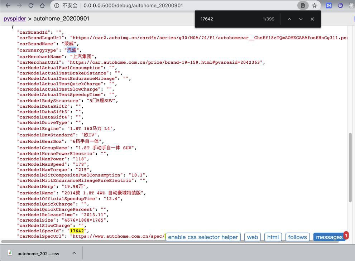The height and width of the screenshot is (261, 355).
Task: Click the carModelBodyStructure value 5门5座SUV
Action: coord(101,101)
